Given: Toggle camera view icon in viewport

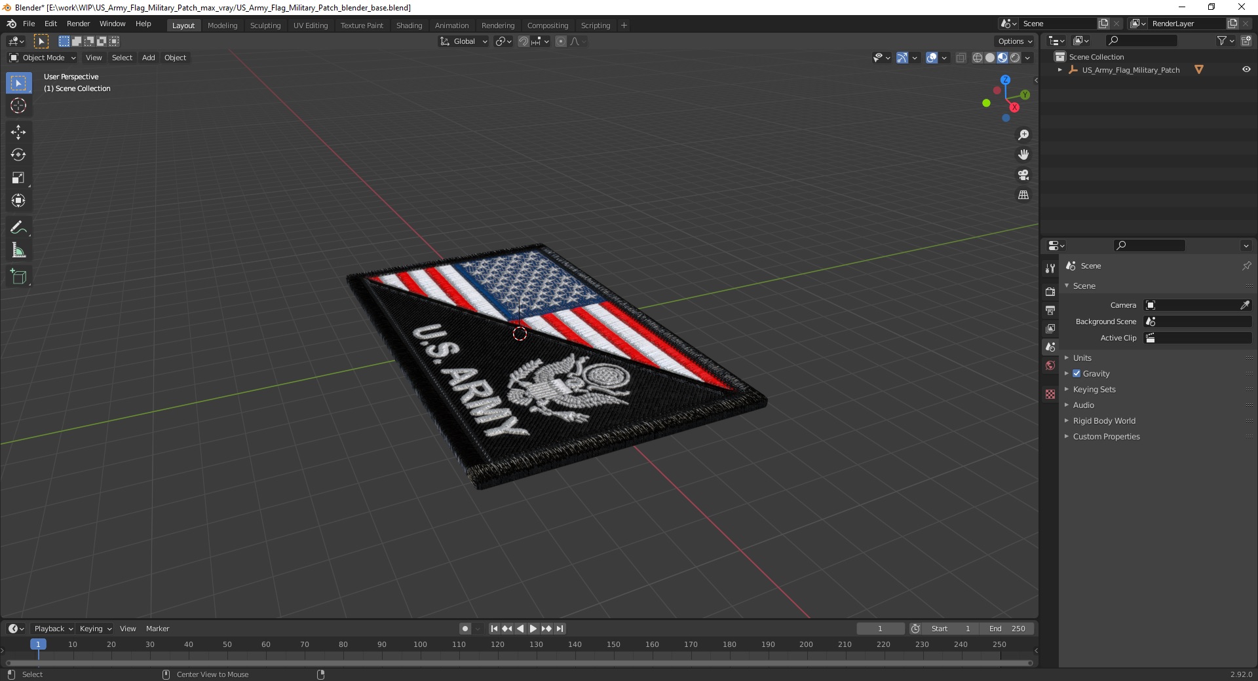Looking at the screenshot, I should [x=1023, y=175].
